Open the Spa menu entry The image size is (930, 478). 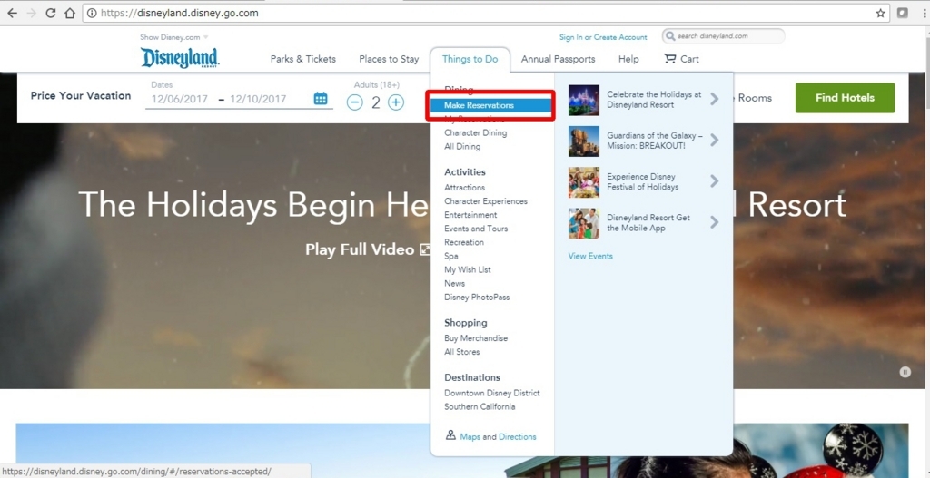pyautogui.click(x=450, y=256)
